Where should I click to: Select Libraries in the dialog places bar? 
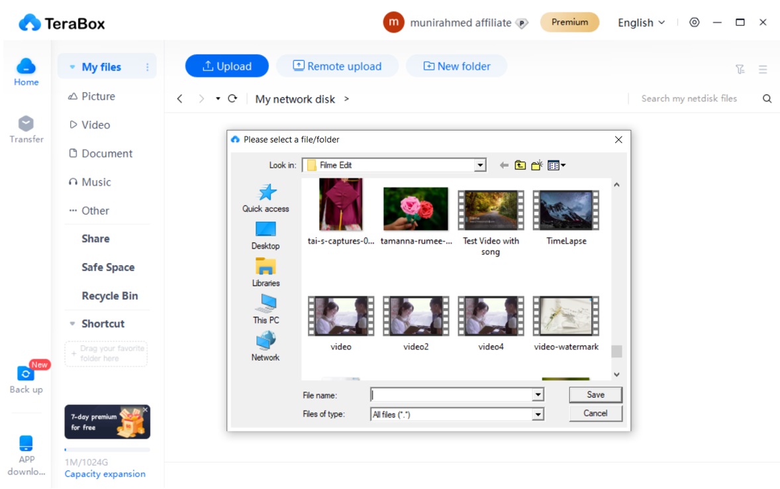click(266, 272)
